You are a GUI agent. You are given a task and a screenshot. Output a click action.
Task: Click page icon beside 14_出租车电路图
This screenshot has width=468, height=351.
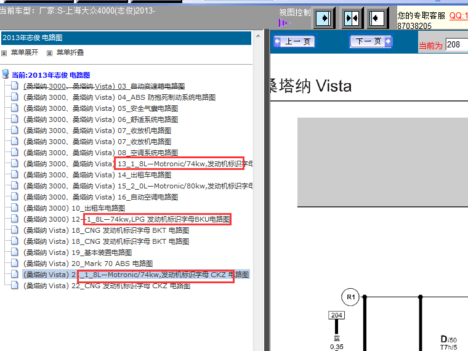pyautogui.click(x=14, y=174)
